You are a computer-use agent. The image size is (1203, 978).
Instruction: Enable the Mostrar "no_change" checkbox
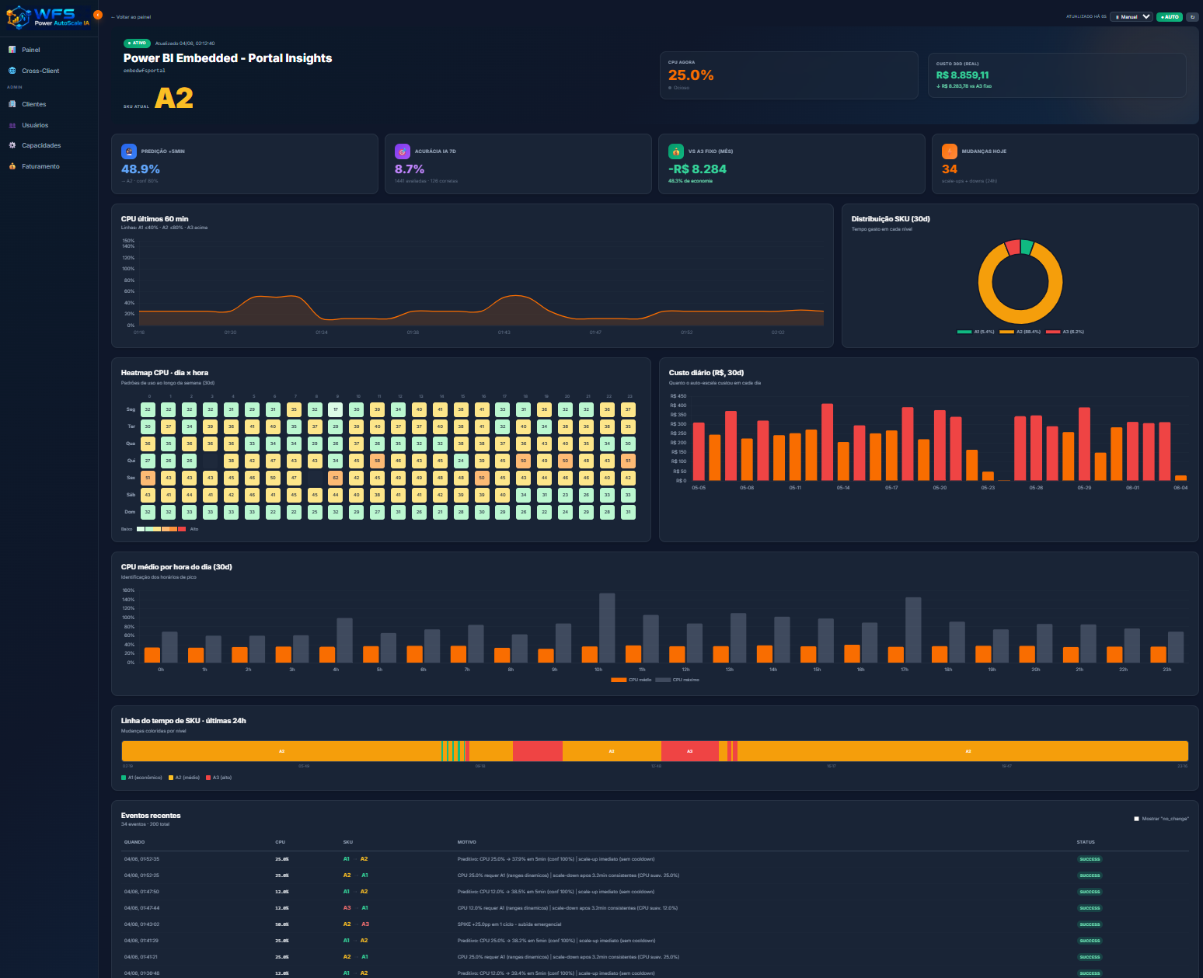click(1137, 819)
